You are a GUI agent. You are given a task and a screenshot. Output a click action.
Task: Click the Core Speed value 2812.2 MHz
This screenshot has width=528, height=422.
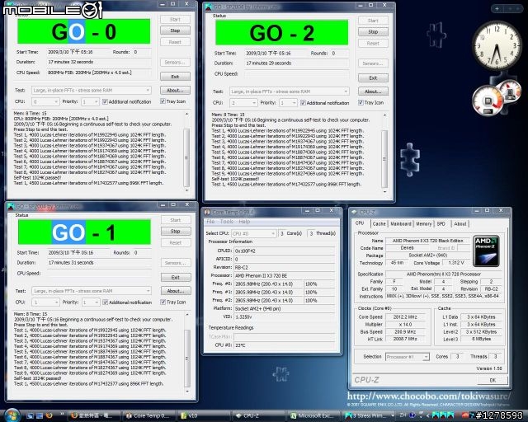tap(405, 317)
